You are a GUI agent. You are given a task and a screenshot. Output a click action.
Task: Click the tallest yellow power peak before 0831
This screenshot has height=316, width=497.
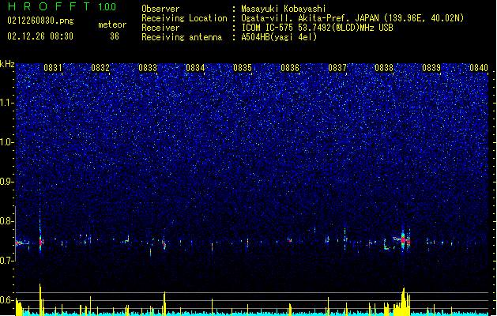[40, 299]
